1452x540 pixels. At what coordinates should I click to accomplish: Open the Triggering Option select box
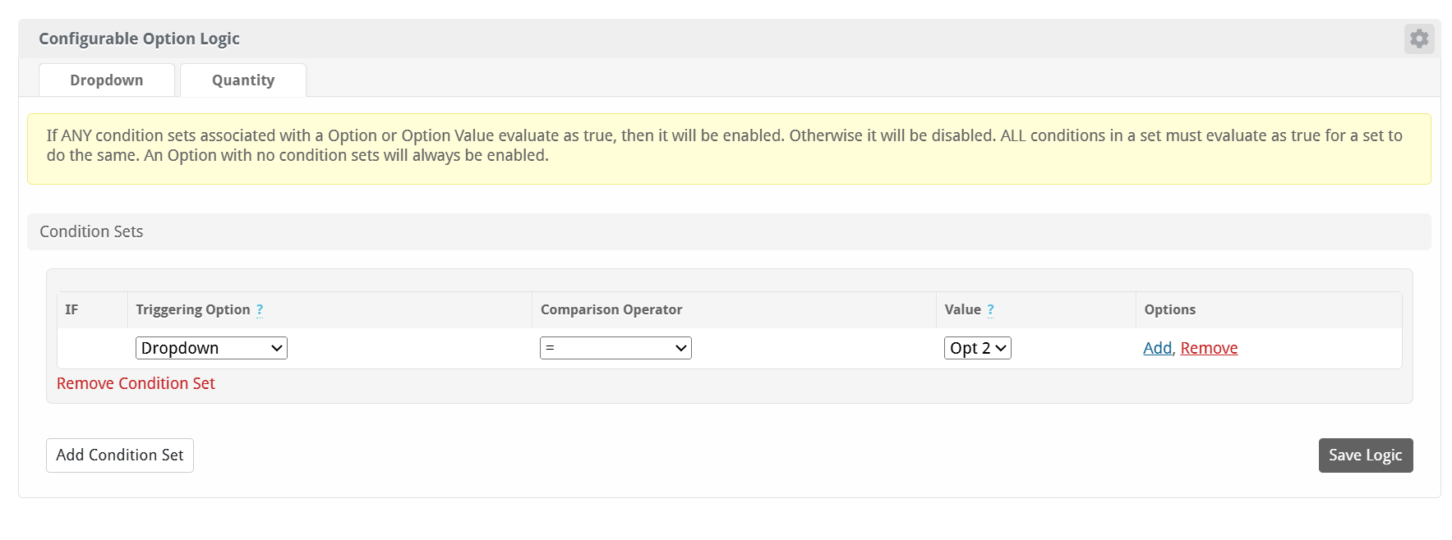tap(211, 348)
